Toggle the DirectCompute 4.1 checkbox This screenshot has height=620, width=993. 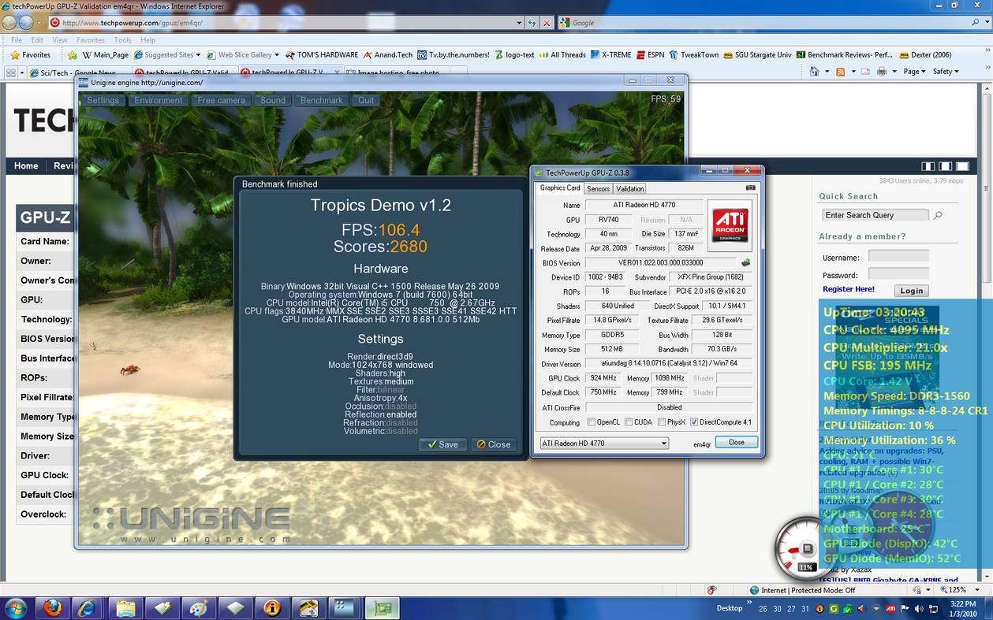point(694,422)
